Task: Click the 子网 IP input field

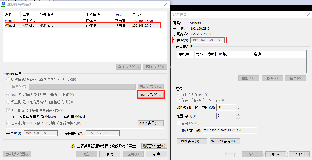Action: point(41,133)
